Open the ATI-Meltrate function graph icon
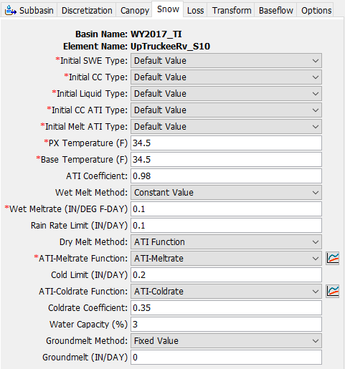345x369 pixels. [x=333, y=258]
